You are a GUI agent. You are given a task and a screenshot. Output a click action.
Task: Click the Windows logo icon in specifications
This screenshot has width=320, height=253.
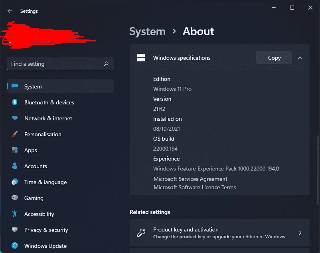141,58
